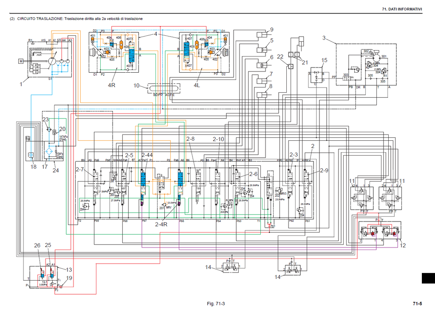Click the blue travel spool labeled 2-44
The image size is (435, 315).
point(143,179)
